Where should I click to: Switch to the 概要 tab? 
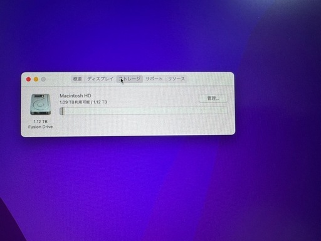[77, 79]
